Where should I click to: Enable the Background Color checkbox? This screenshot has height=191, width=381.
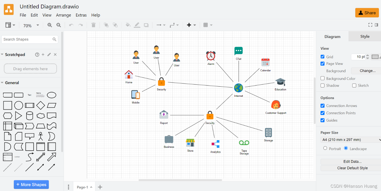(x=322, y=78)
